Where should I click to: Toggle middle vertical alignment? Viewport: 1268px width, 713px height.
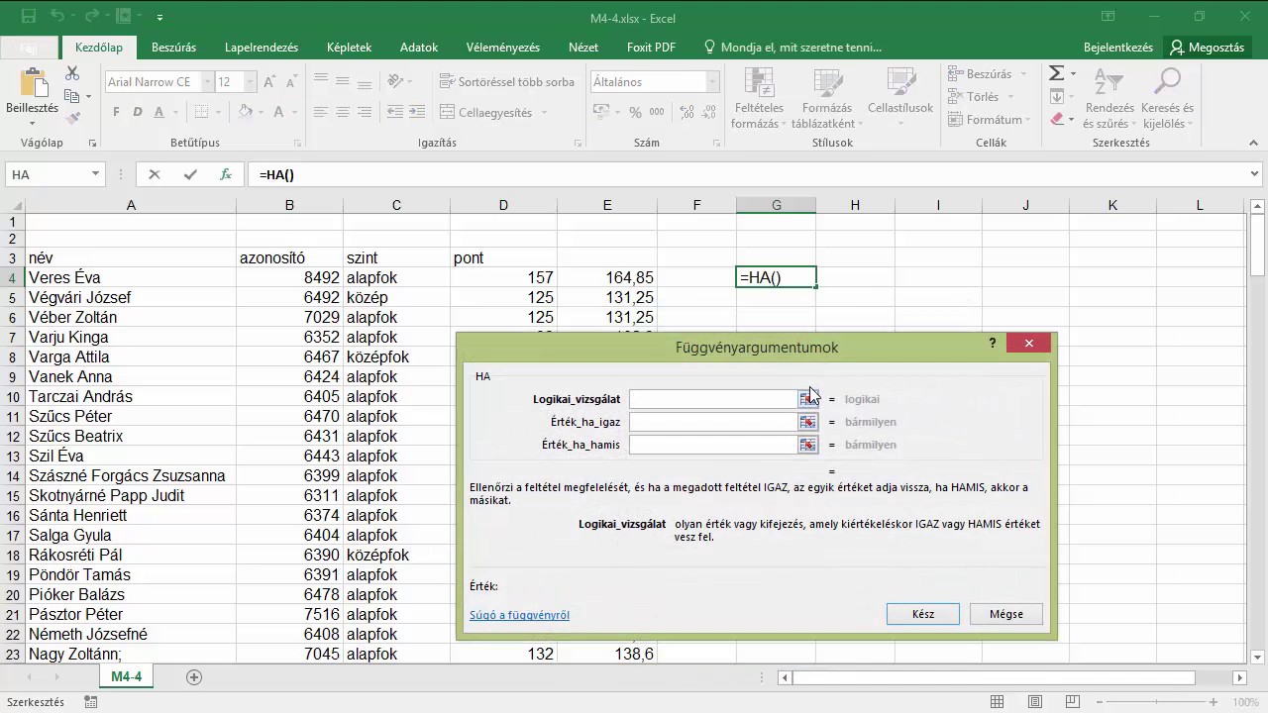pyautogui.click(x=343, y=82)
